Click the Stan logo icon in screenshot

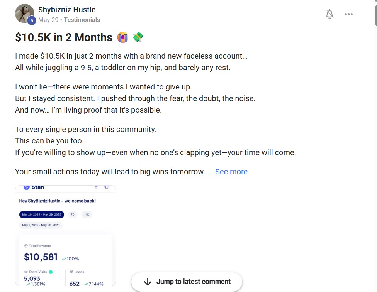[27, 187]
